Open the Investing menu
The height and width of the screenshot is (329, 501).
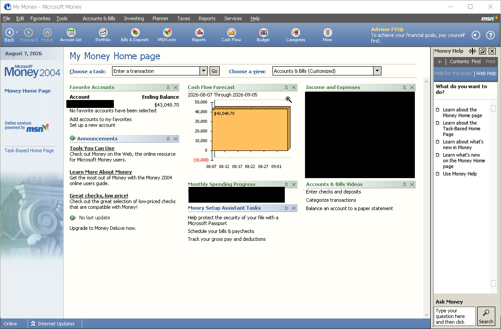tap(134, 18)
